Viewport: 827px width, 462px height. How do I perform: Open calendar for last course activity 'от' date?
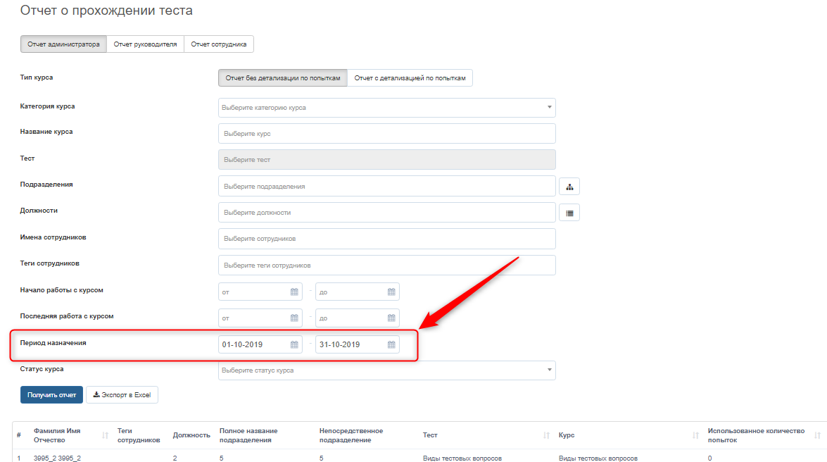point(294,318)
